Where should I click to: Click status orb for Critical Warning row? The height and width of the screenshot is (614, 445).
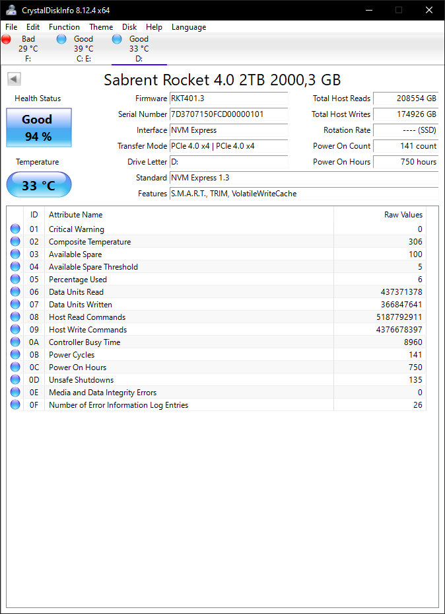15,229
